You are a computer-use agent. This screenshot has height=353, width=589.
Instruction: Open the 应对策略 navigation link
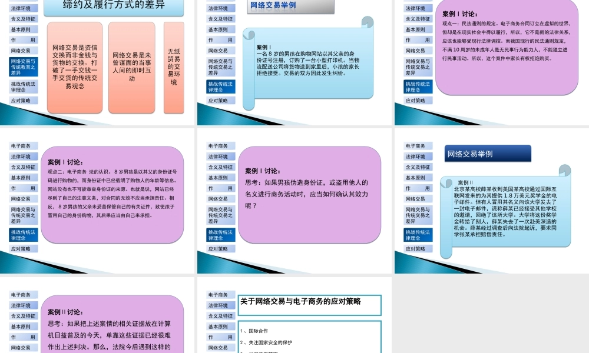pos(22,100)
